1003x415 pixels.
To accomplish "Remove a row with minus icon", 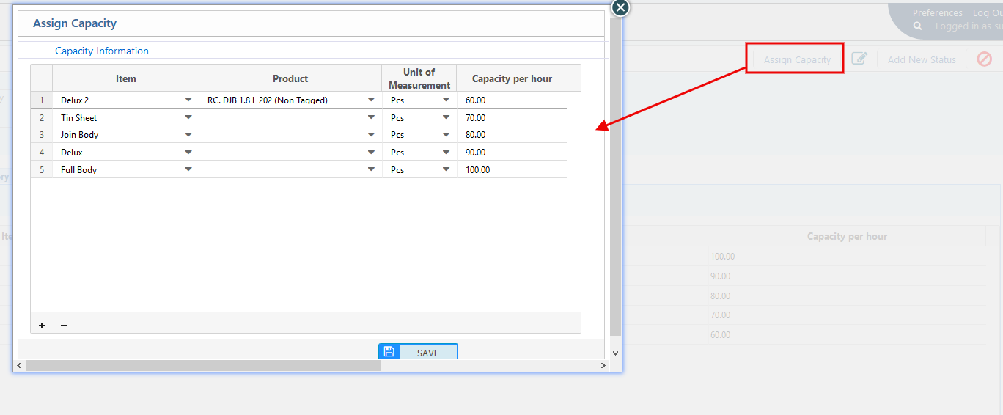I will 64,326.
